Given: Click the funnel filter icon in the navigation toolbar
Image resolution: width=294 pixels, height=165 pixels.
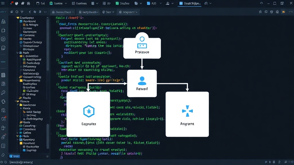Looking at the screenshot, I should point(22,12).
